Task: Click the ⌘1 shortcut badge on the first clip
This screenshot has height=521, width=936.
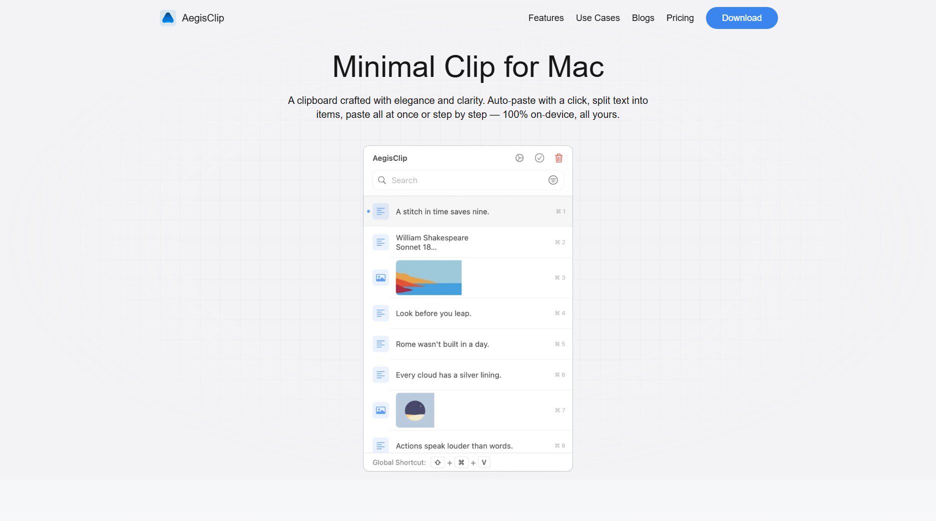Action: coord(560,211)
